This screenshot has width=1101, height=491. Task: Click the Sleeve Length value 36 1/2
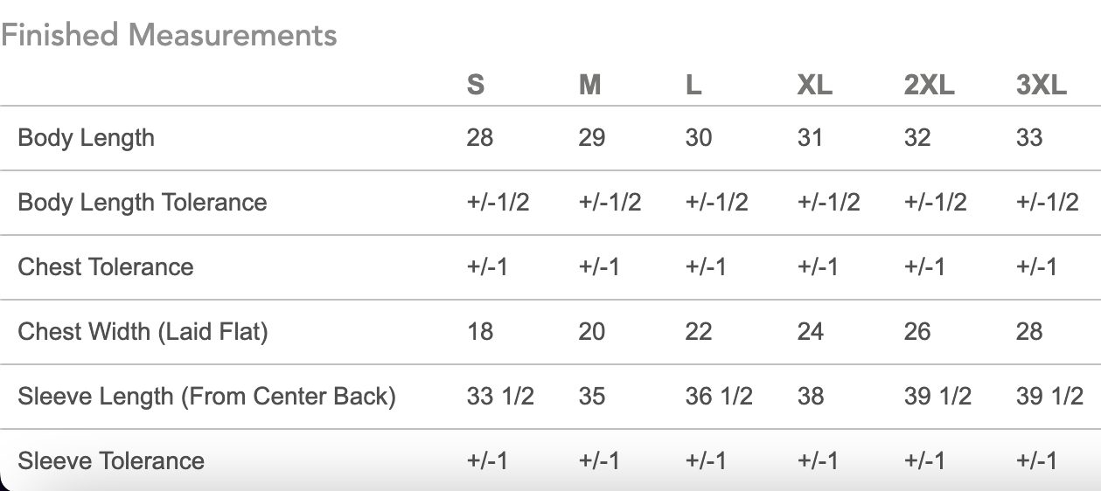coord(719,397)
